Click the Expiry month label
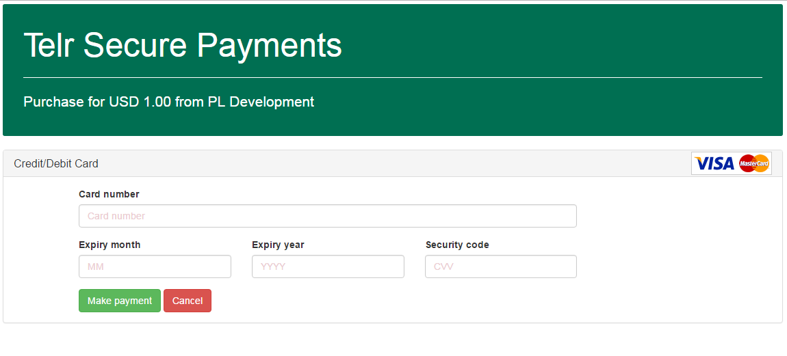The height and width of the screenshot is (356, 787). (109, 245)
